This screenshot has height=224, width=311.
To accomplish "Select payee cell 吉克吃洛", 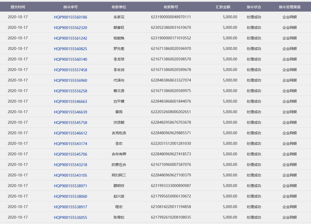I will [119, 133].
